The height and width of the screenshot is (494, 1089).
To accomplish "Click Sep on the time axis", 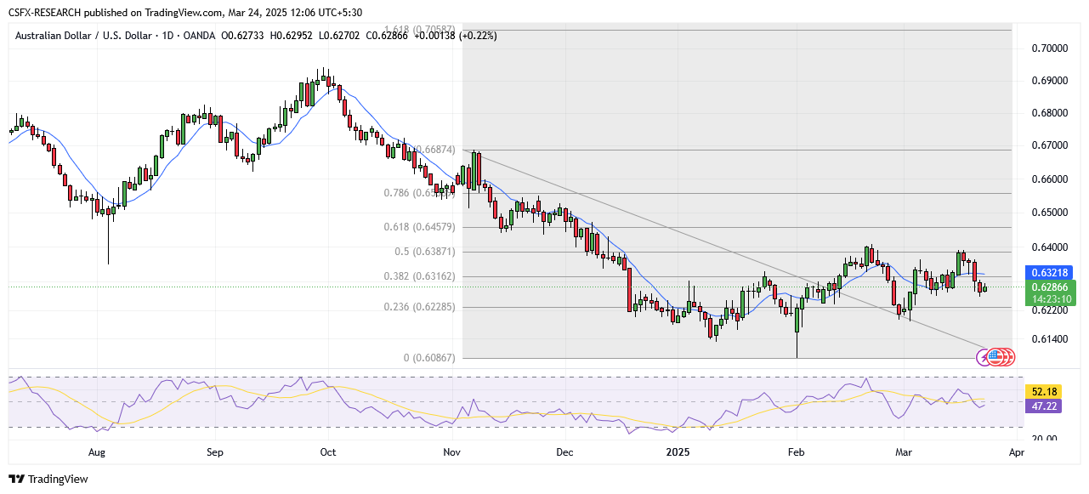I will pos(215,453).
